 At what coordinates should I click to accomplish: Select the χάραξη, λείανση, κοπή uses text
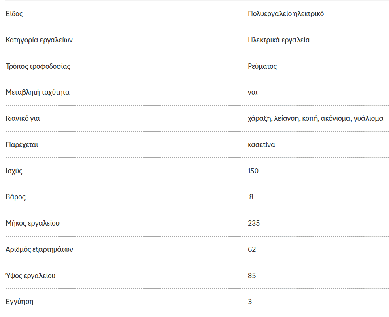[283, 118]
